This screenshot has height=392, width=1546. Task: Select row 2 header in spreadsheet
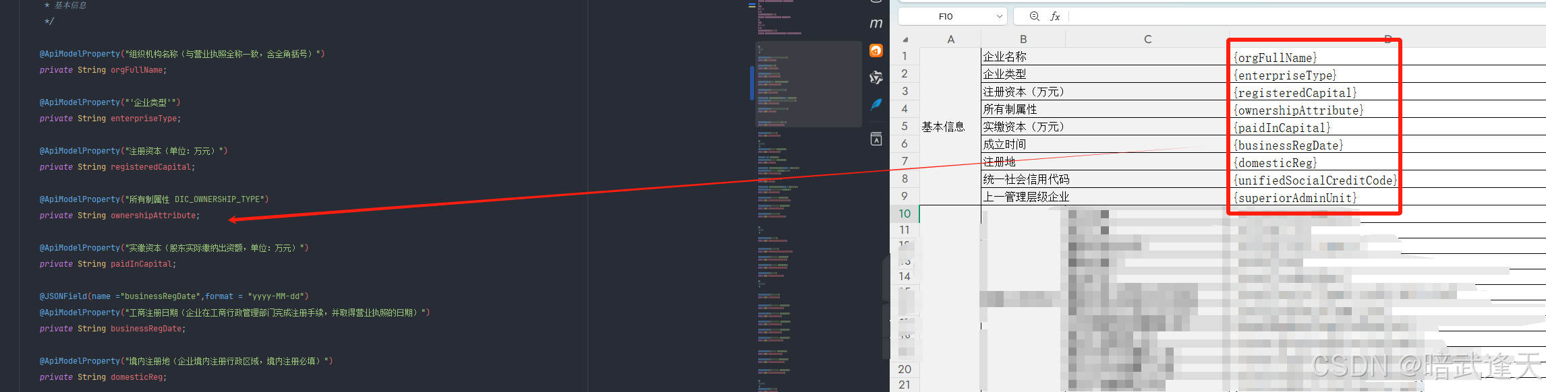pyautogui.click(x=905, y=73)
